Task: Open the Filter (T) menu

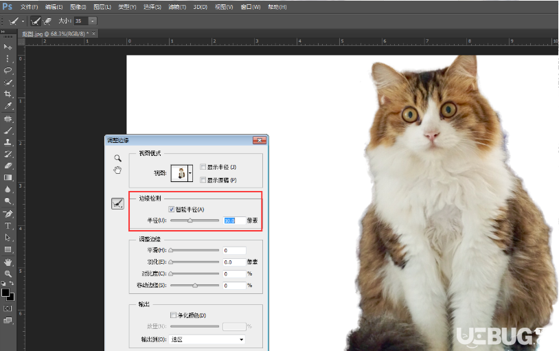Action: pos(177,7)
